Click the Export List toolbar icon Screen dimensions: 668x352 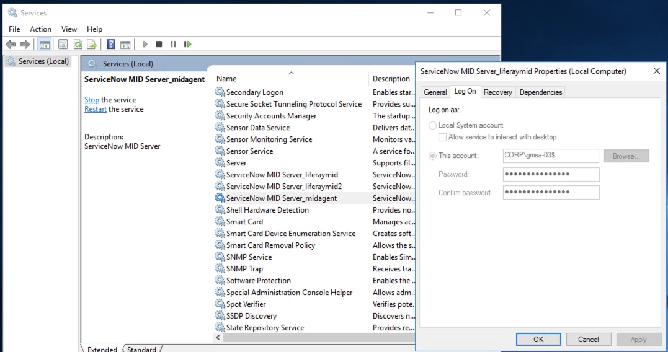(92, 44)
